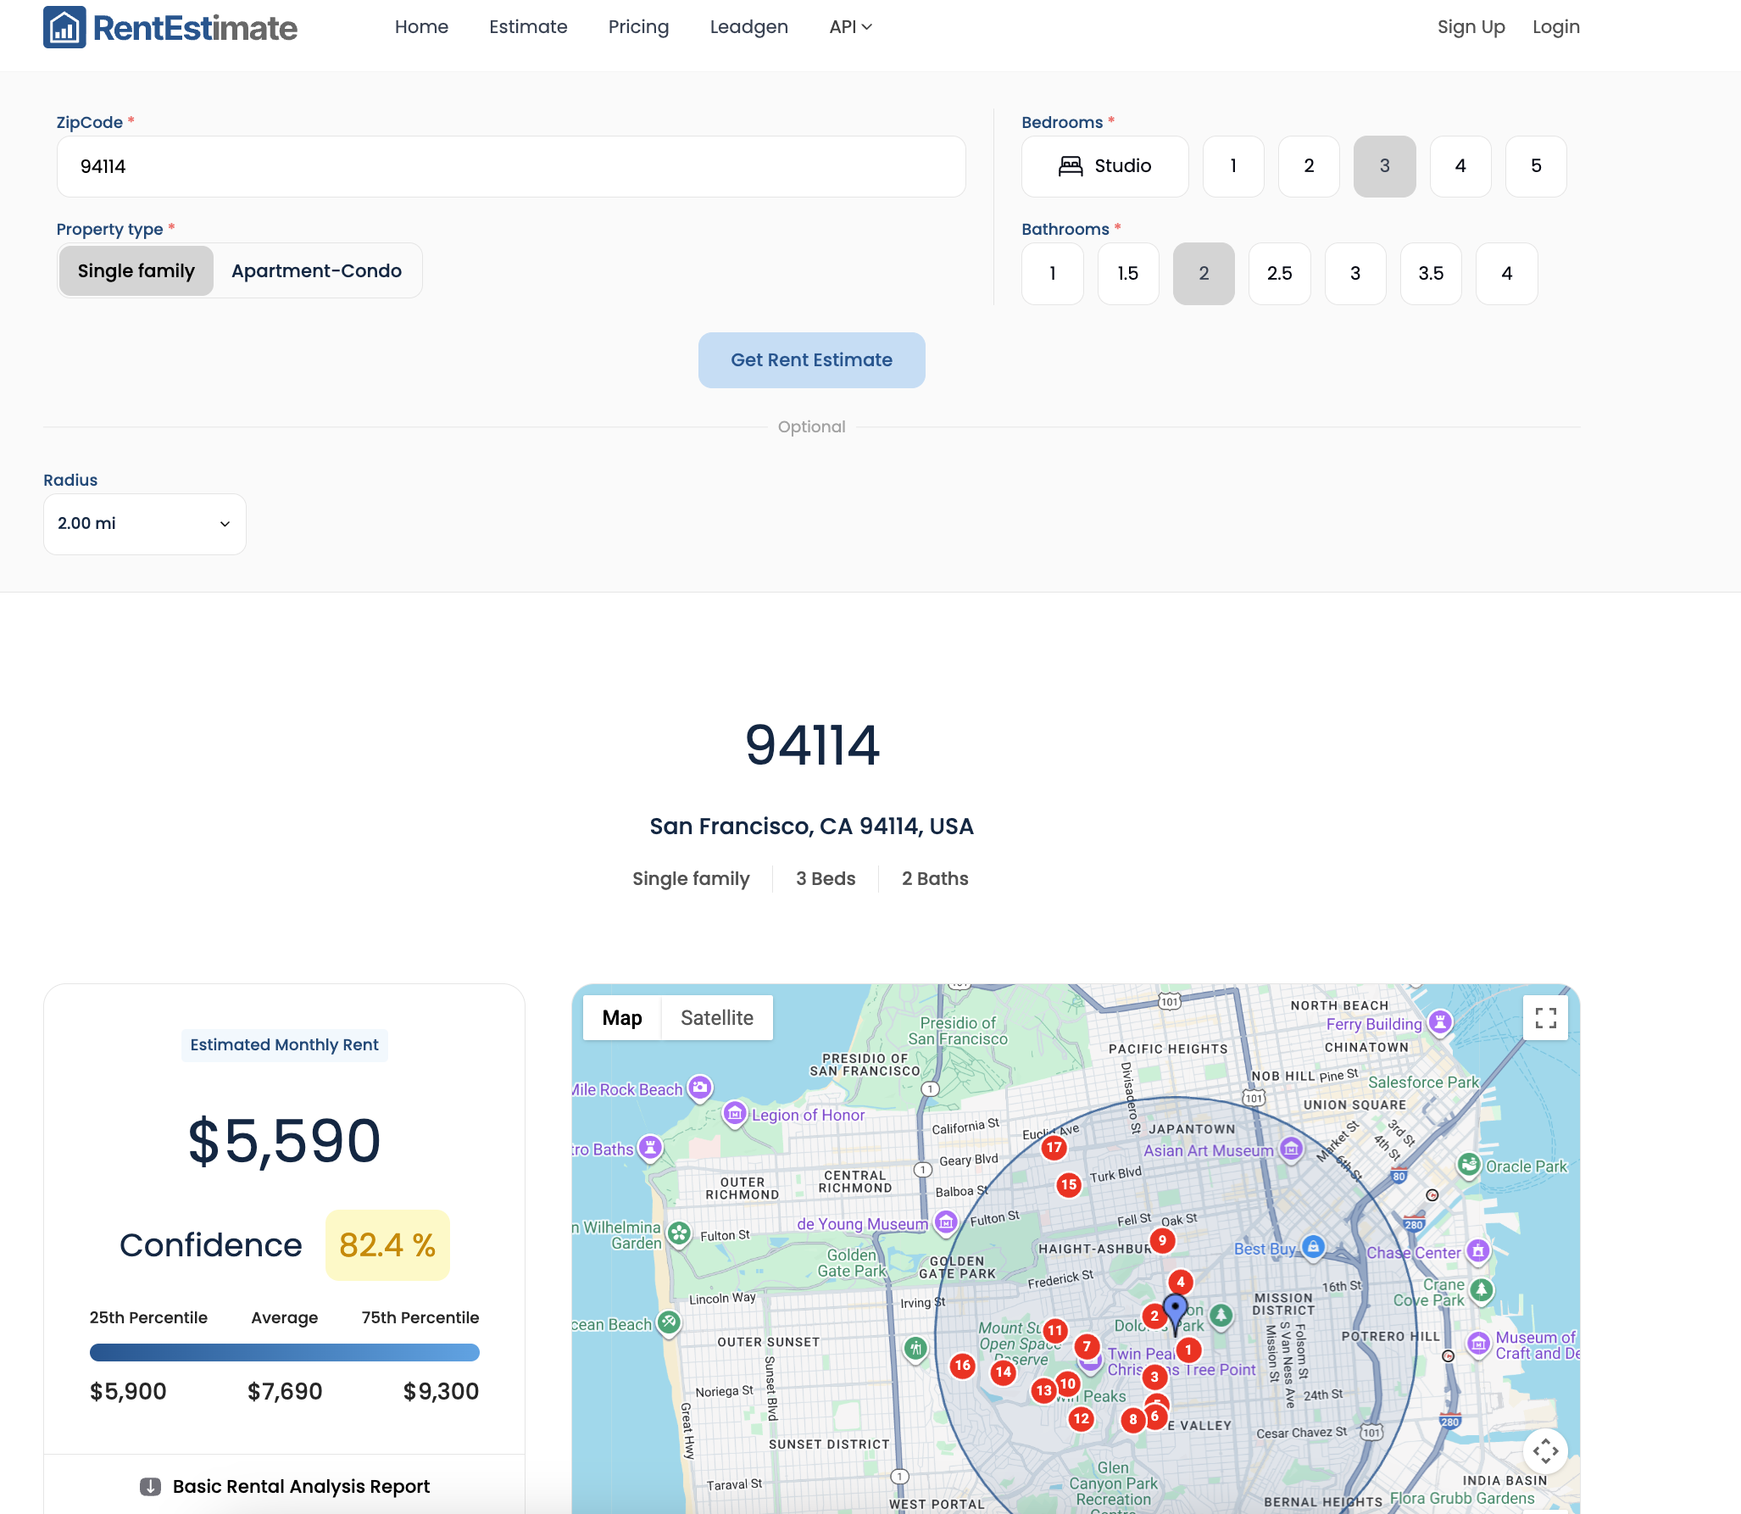Screen dimensions: 1741x1514
Task: Select 2.5 bathrooms option
Action: (1280, 274)
